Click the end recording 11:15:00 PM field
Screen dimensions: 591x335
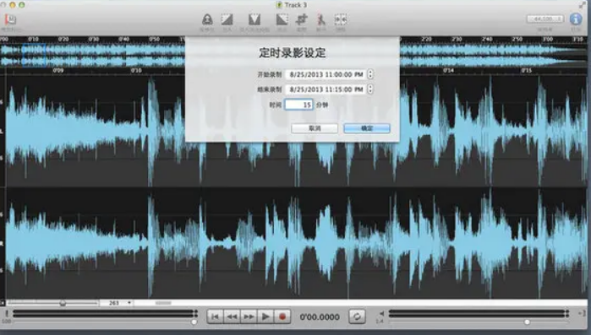click(x=326, y=89)
